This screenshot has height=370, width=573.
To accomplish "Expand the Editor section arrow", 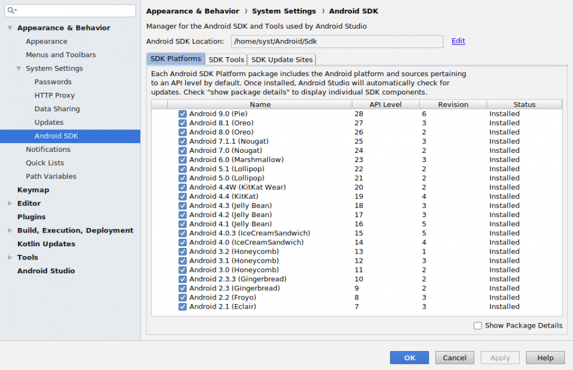I will pos(10,203).
